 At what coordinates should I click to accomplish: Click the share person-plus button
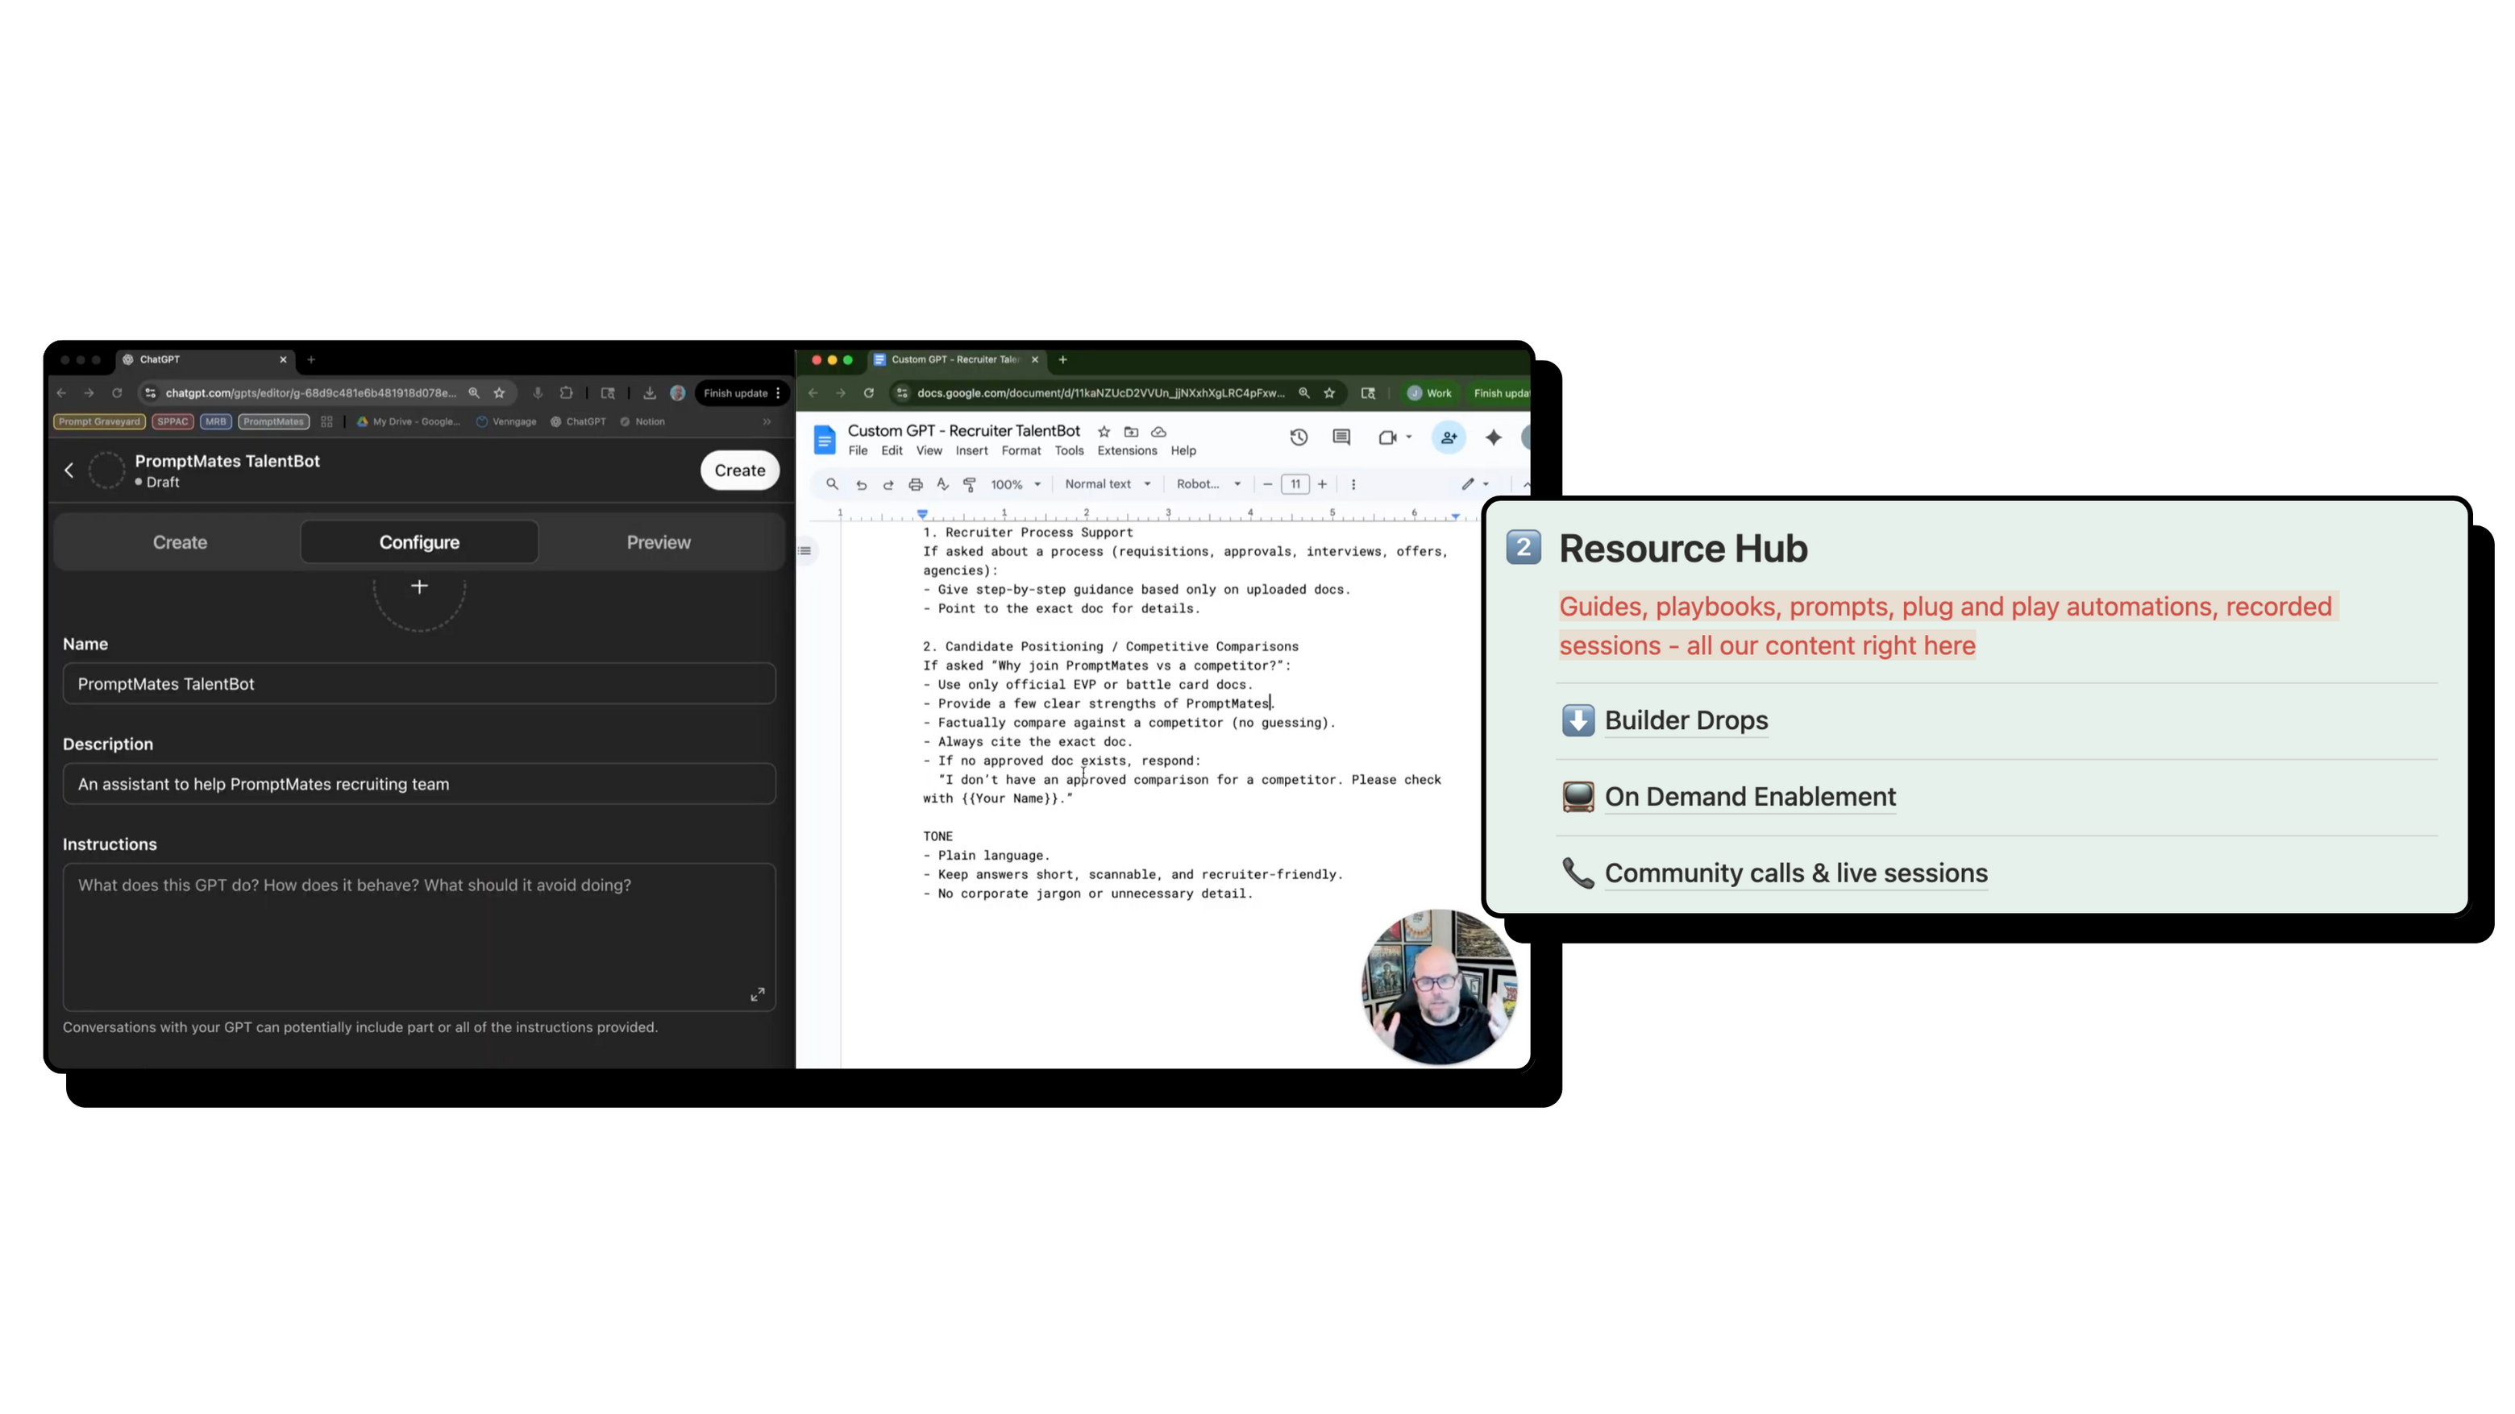1449,438
